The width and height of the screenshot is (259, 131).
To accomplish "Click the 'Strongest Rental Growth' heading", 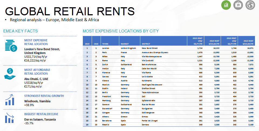I will [44, 96].
